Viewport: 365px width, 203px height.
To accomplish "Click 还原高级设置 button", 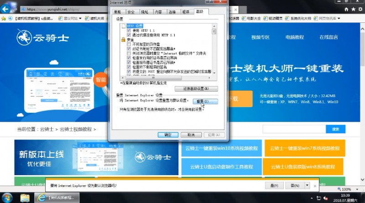I will 196,88.
